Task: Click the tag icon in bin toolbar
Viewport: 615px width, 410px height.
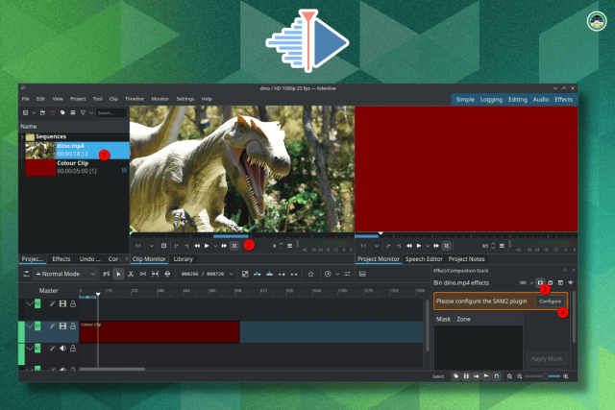Action: coord(62,112)
